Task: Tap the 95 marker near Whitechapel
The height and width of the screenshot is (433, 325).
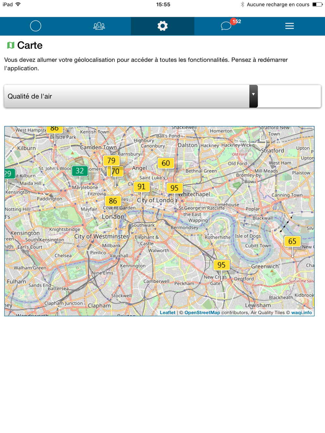Action: [175, 188]
